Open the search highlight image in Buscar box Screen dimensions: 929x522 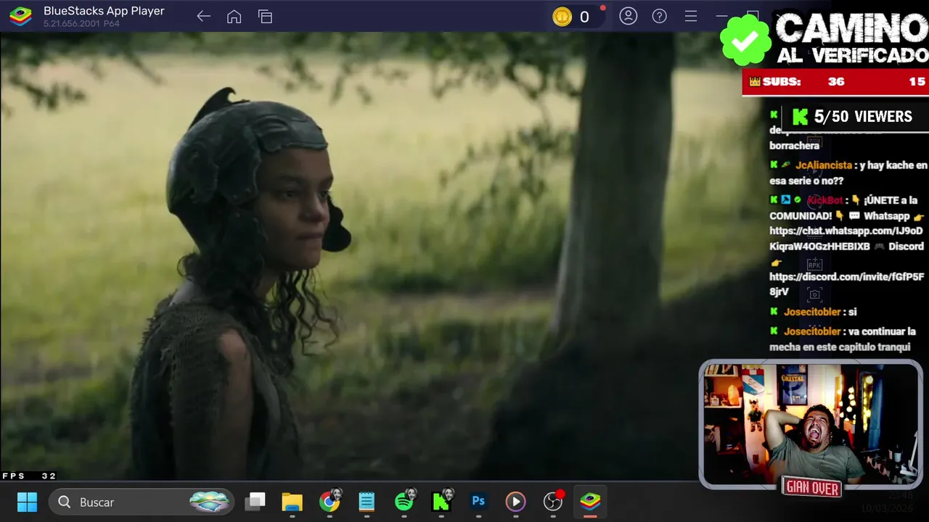click(x=209, y=502)
